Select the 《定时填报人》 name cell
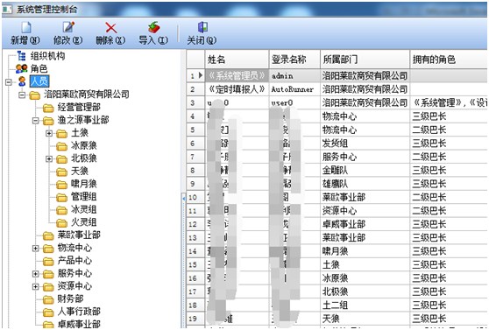Image resolution: width=489 pixels, height=330 pixels. (x=237, y=89)
